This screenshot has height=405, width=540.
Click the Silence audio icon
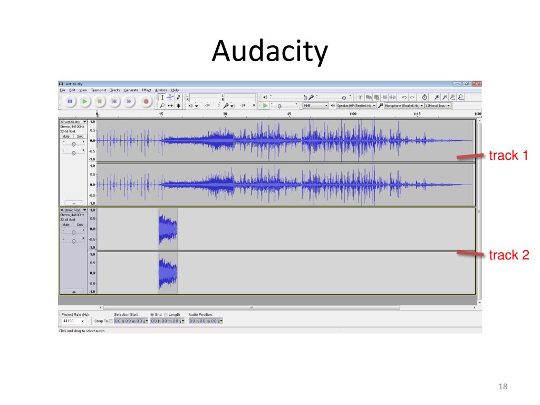pos(392,98)
